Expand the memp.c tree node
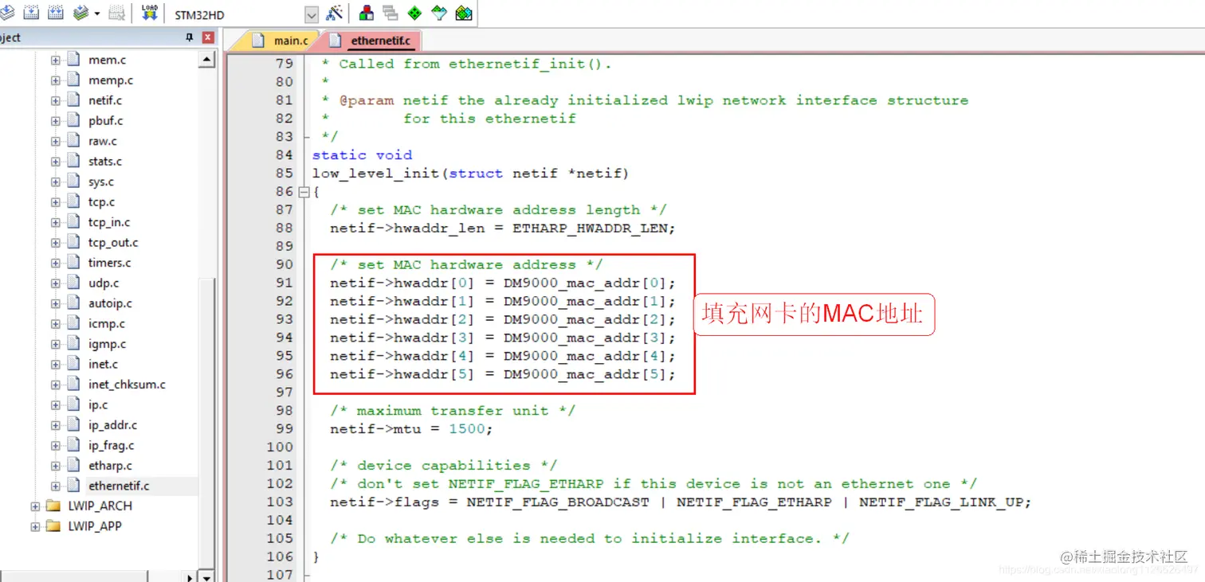This screenshot has width=1205, height=582. (56, 80)
